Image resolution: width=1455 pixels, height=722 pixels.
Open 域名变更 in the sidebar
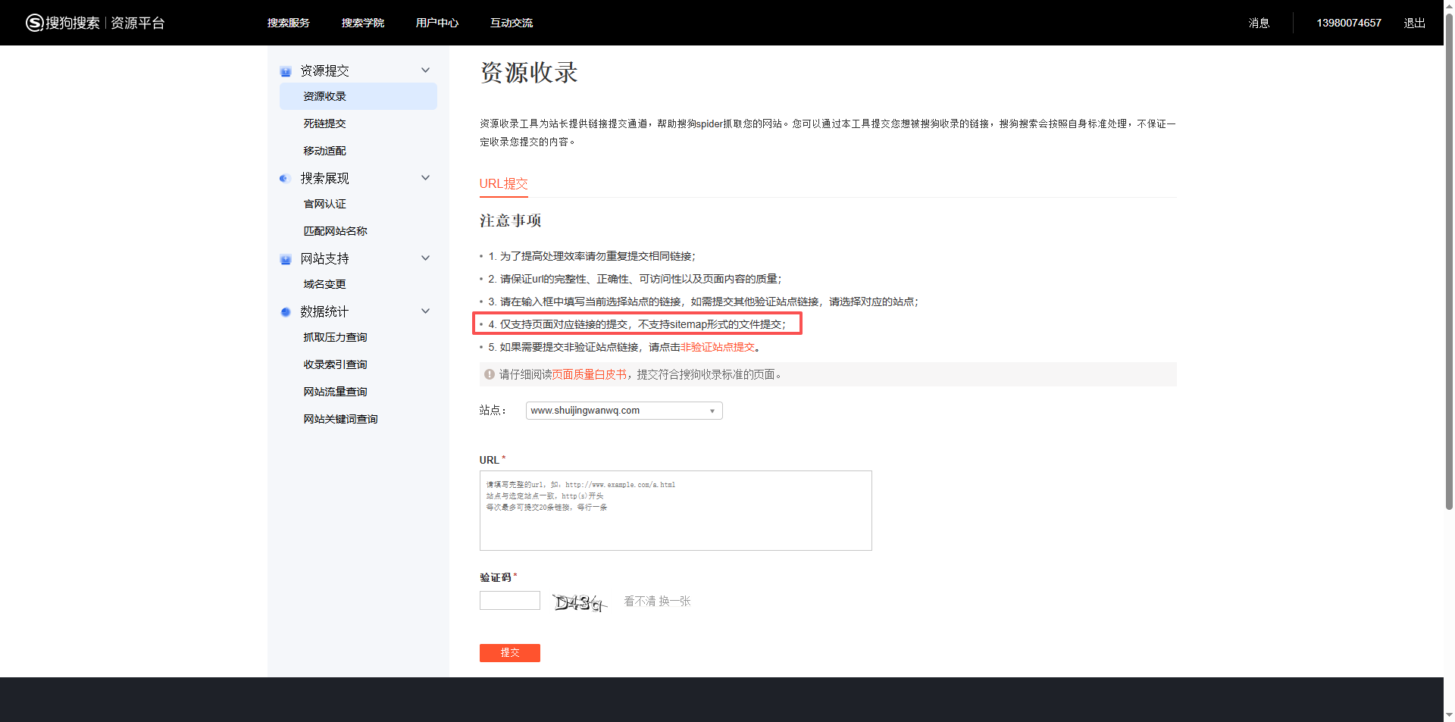pos(325,284)
